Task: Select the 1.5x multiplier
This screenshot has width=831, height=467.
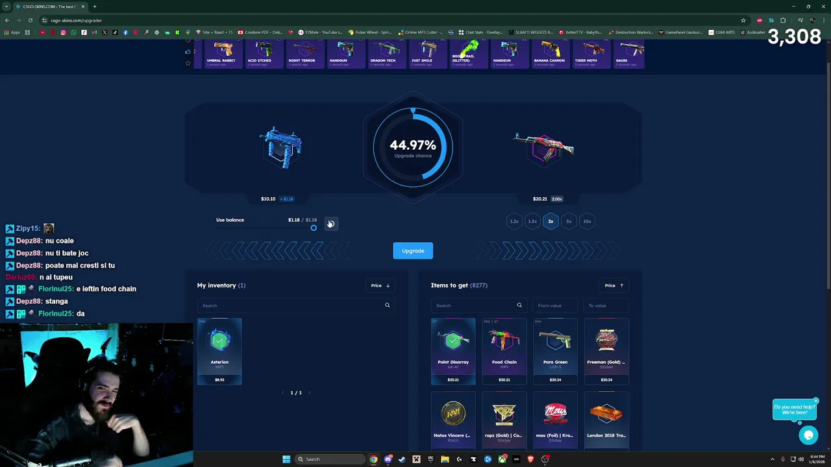Action: (532, 221)
